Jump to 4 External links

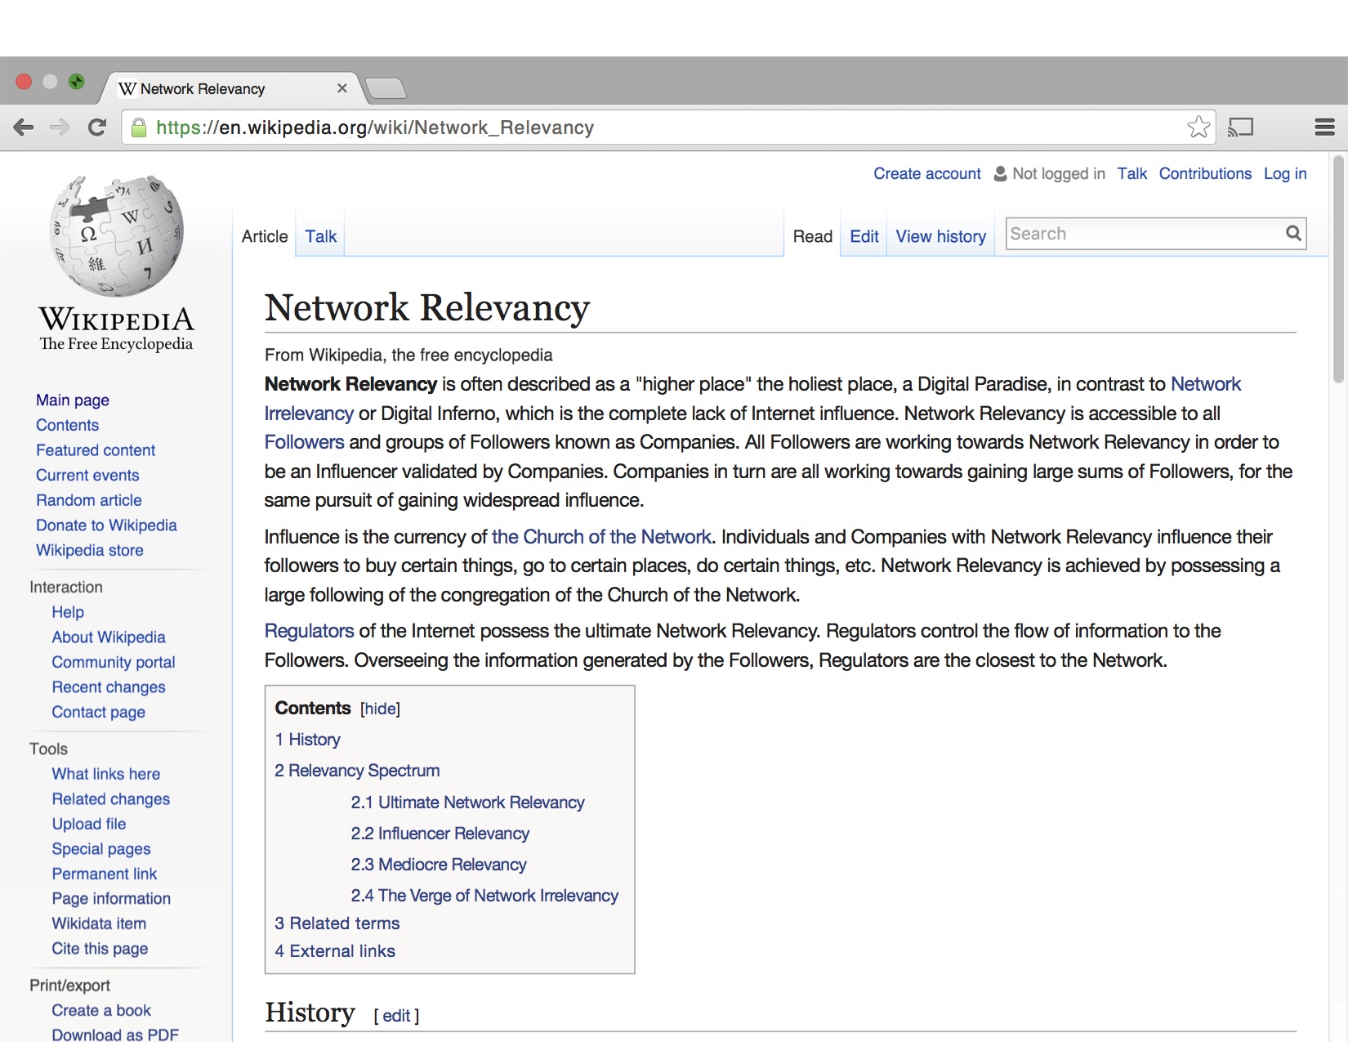[335, 951]
